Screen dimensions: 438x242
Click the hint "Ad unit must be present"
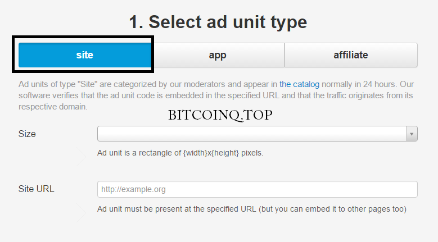pos(252,209)
